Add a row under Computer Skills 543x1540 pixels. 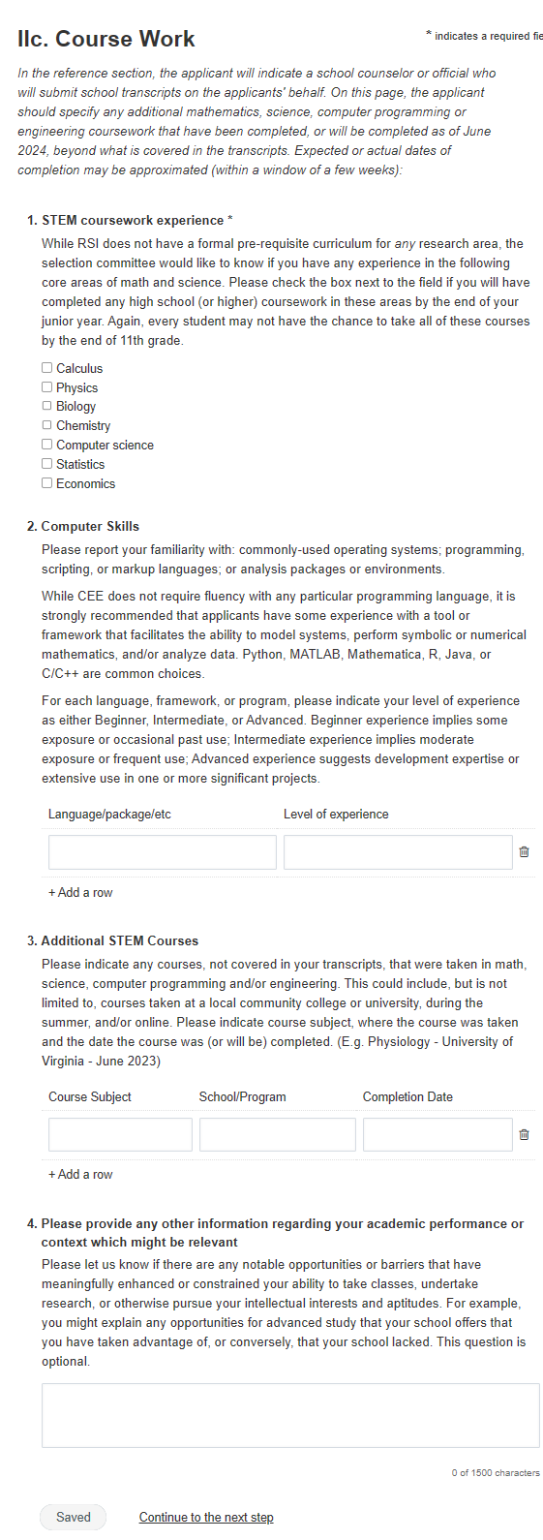coord(80,893)
